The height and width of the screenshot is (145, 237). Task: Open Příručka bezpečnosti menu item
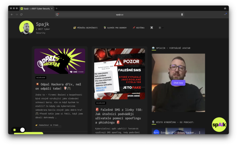pyautogui.click(x=85, y=28)
